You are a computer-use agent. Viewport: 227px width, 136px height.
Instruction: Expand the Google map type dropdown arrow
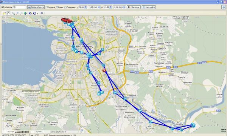pos(37,14)
